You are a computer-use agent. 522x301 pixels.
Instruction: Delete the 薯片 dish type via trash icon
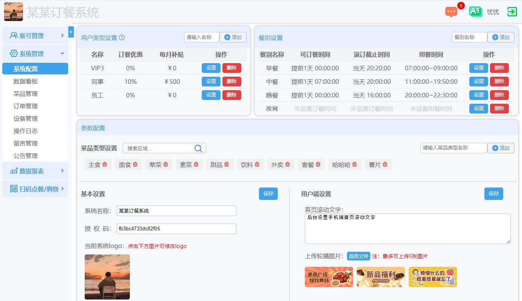(385, 164)
